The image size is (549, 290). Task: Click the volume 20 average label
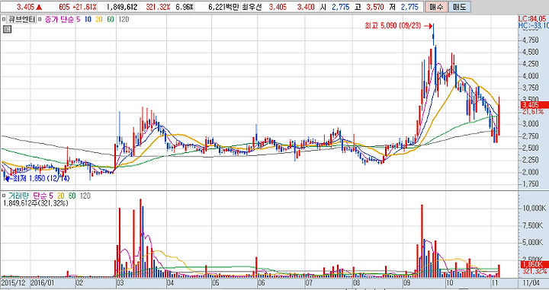(61, 196)
